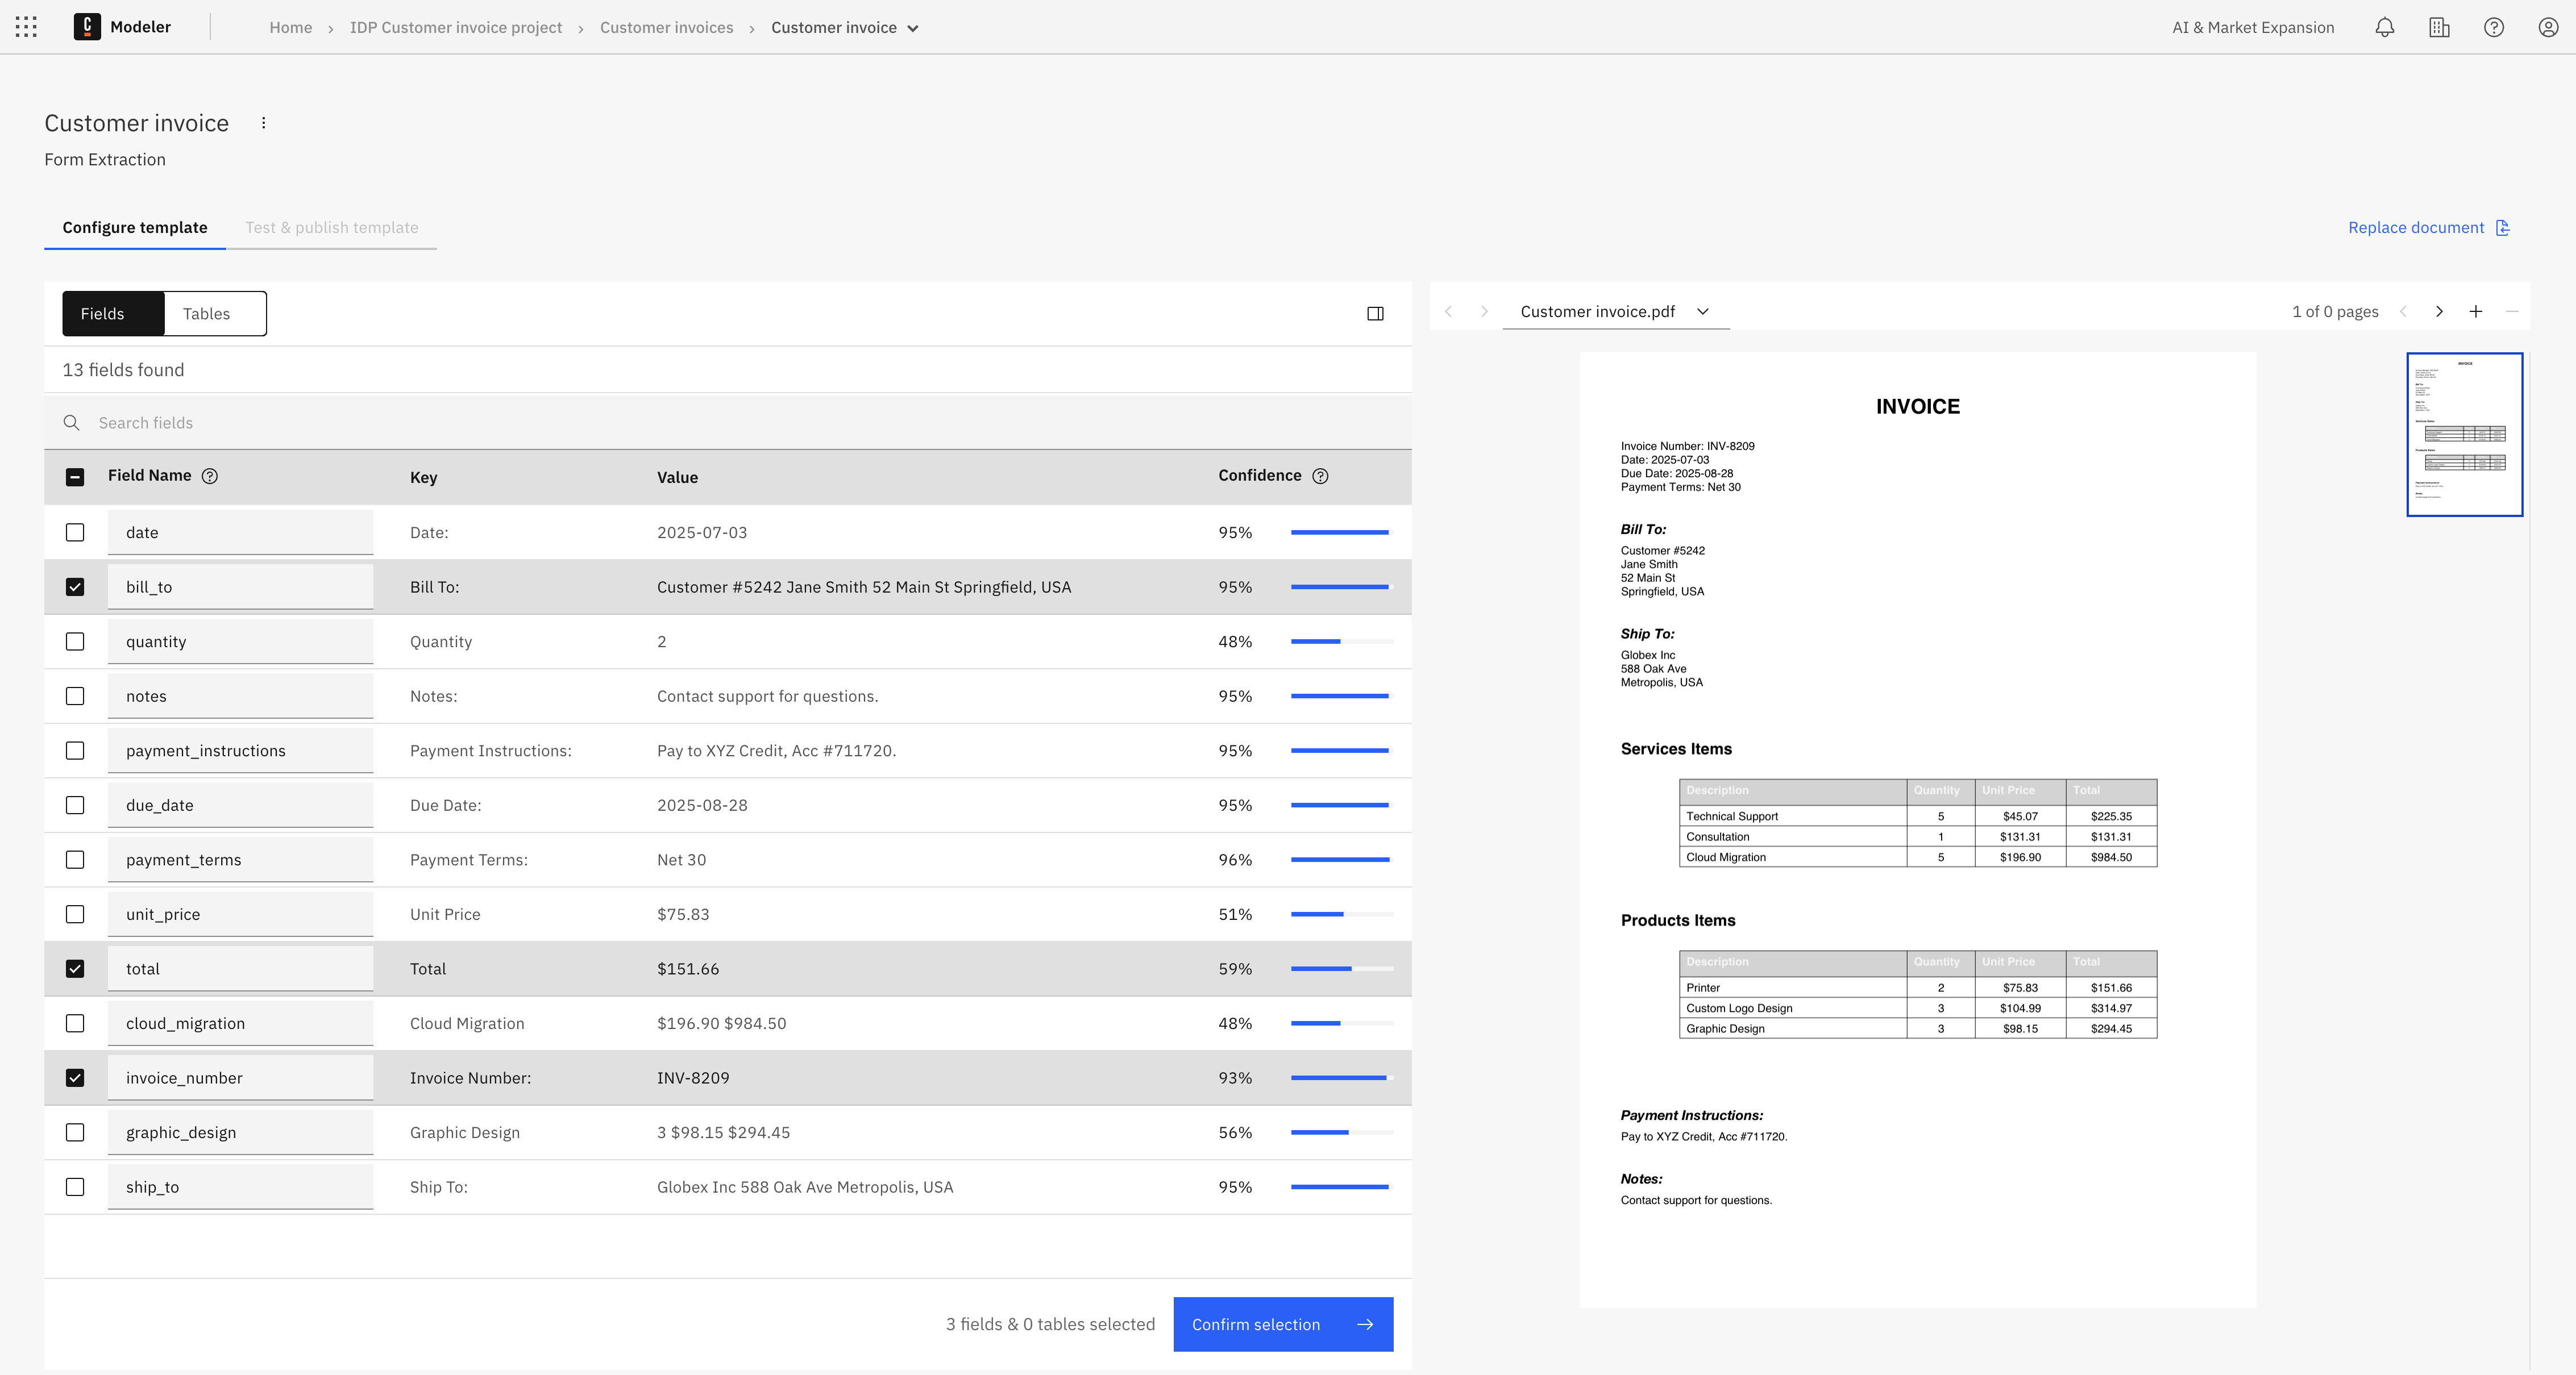2576x1375 pixels.
Task: Click the Camunda Modeler logo
Action: pyautogui.click(x=87, y=27)
